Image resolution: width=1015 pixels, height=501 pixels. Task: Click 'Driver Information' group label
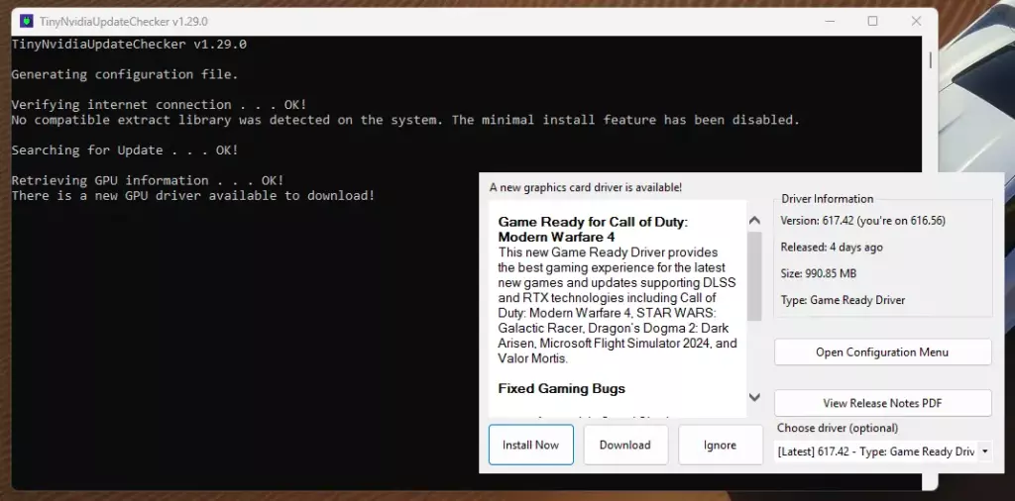[x=828, y=198]
